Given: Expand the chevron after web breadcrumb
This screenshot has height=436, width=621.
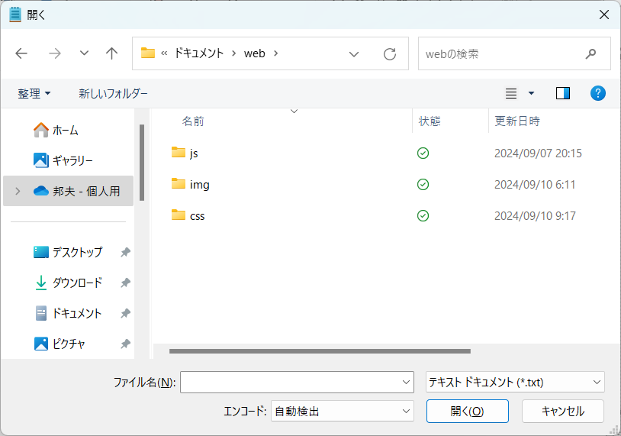Looking at the screenshot, I should pyautogui.click(x=275, y=53).
